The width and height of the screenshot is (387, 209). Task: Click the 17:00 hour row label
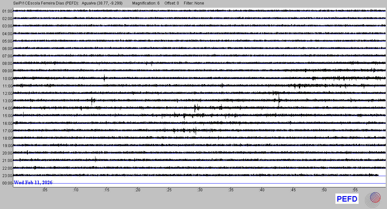coord(7,131)
